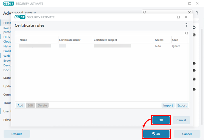Click the shield OK button in Advanced setup
Image resolution: width=204 pixels, height=140 pixels.
[156, 134]
